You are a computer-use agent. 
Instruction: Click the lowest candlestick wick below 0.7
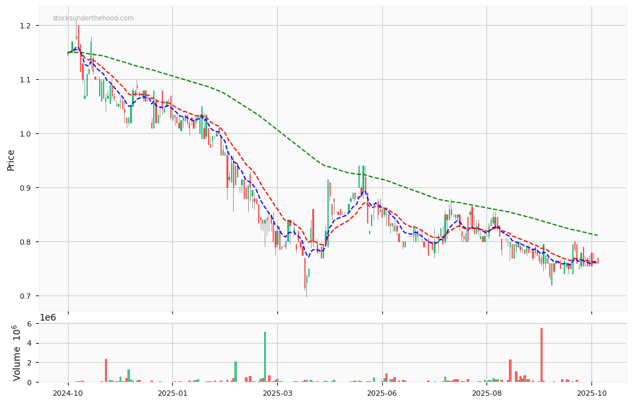(x=306, y=294)
